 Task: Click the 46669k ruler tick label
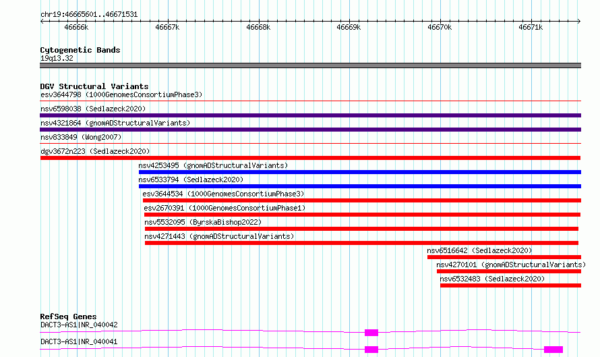349,27
